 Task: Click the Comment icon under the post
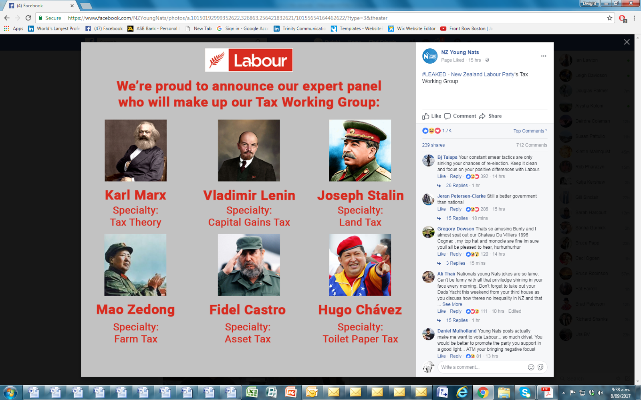coord(447,116)
